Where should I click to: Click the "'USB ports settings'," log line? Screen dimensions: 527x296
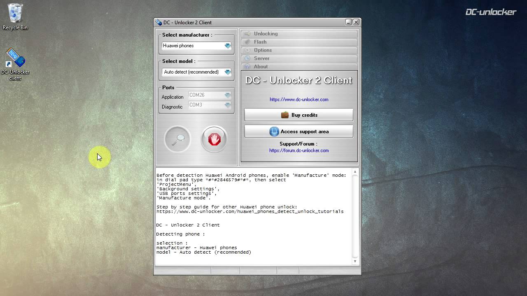click(187, 193)
